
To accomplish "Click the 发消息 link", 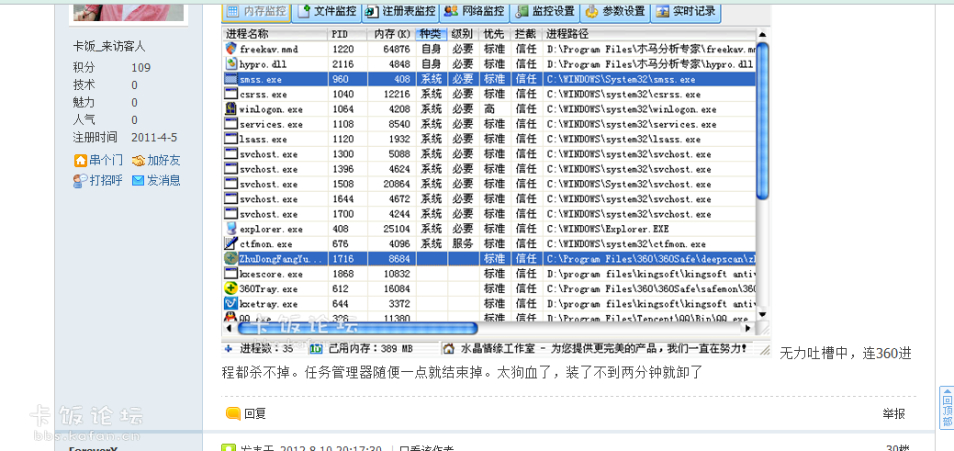I will pos(163,180).
